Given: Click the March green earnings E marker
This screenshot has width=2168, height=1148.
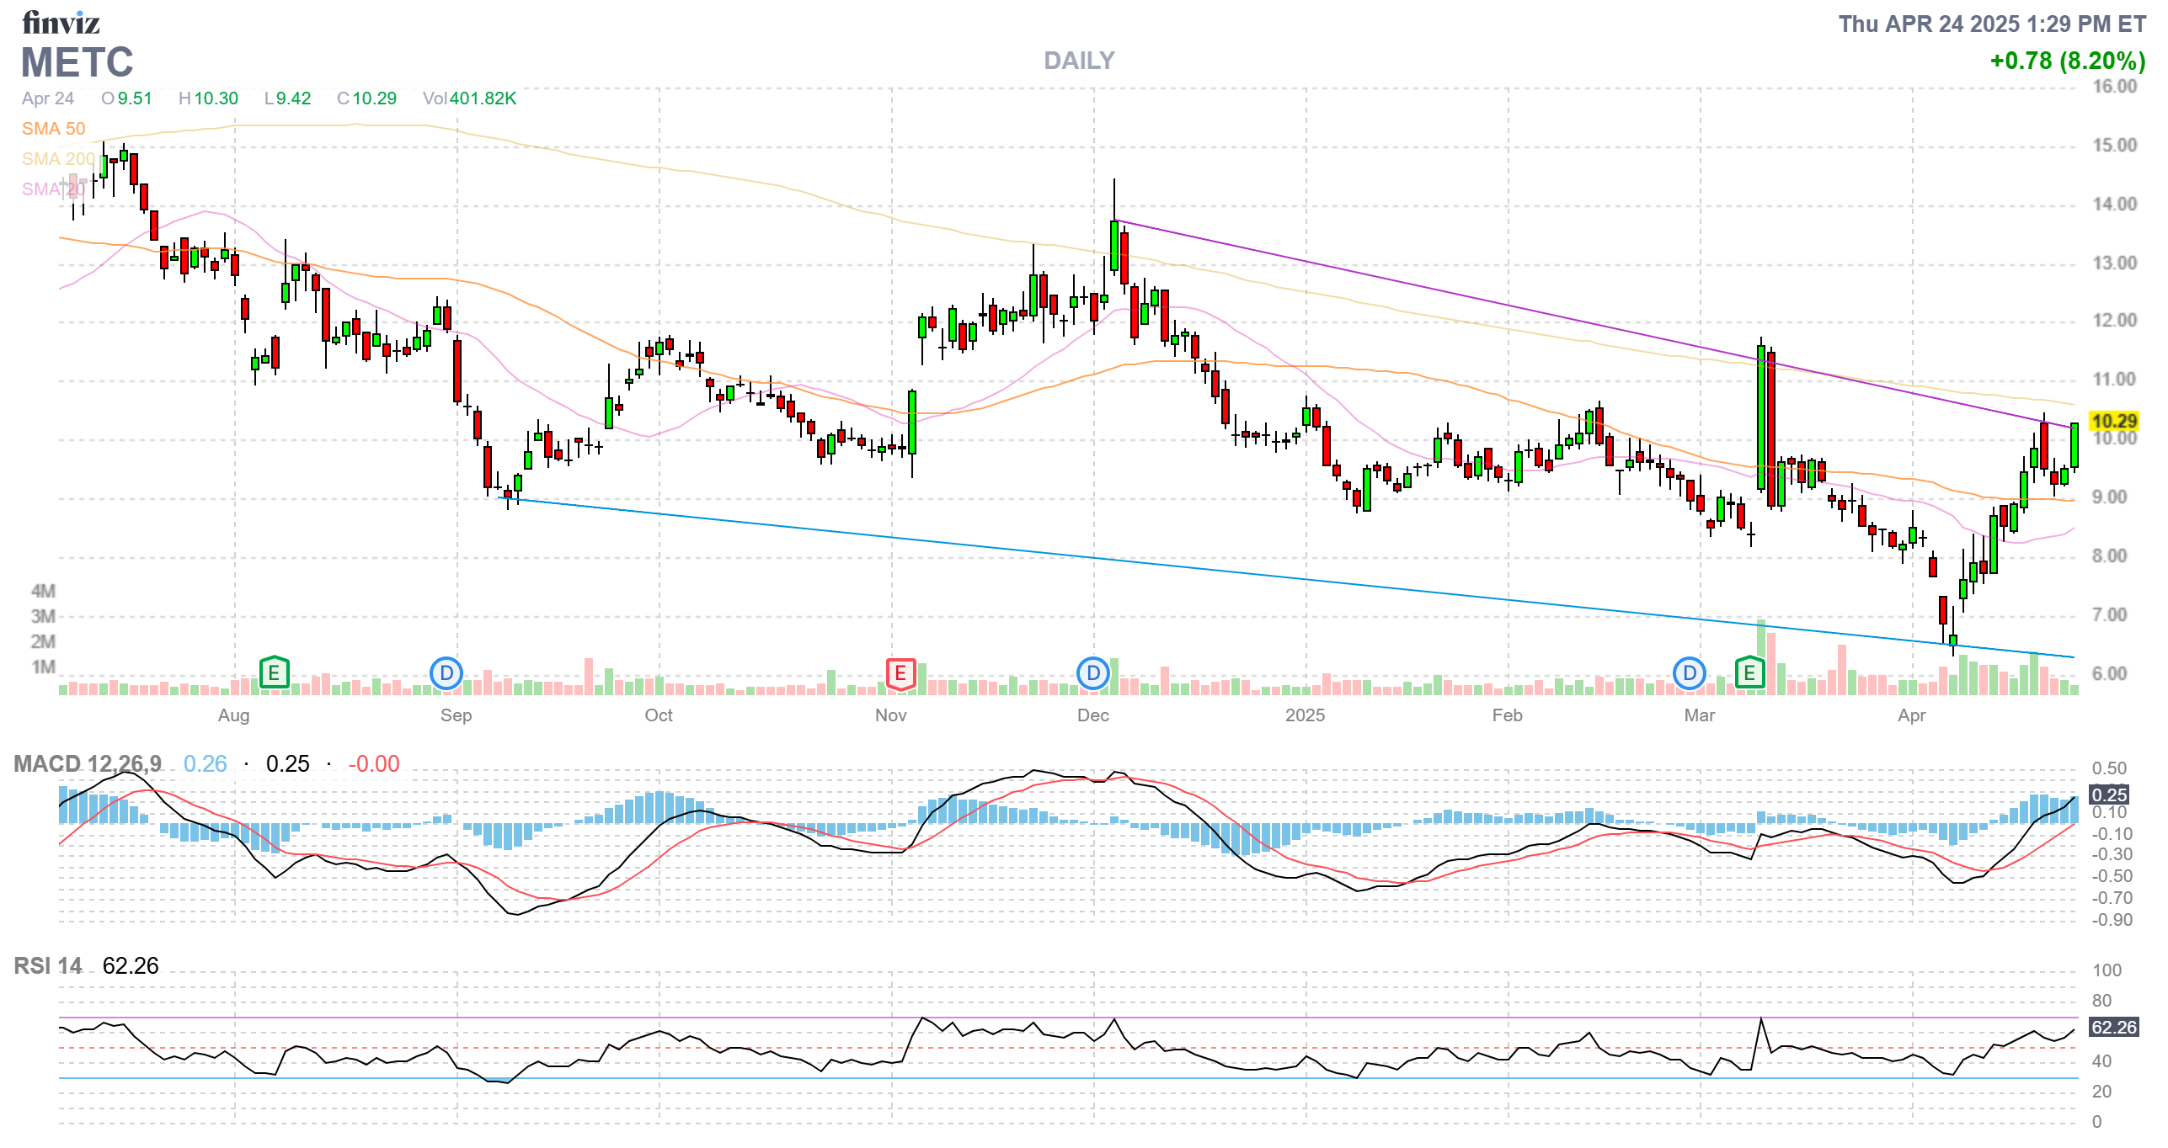Looking at the screenshot, I should click(1749, 673).
